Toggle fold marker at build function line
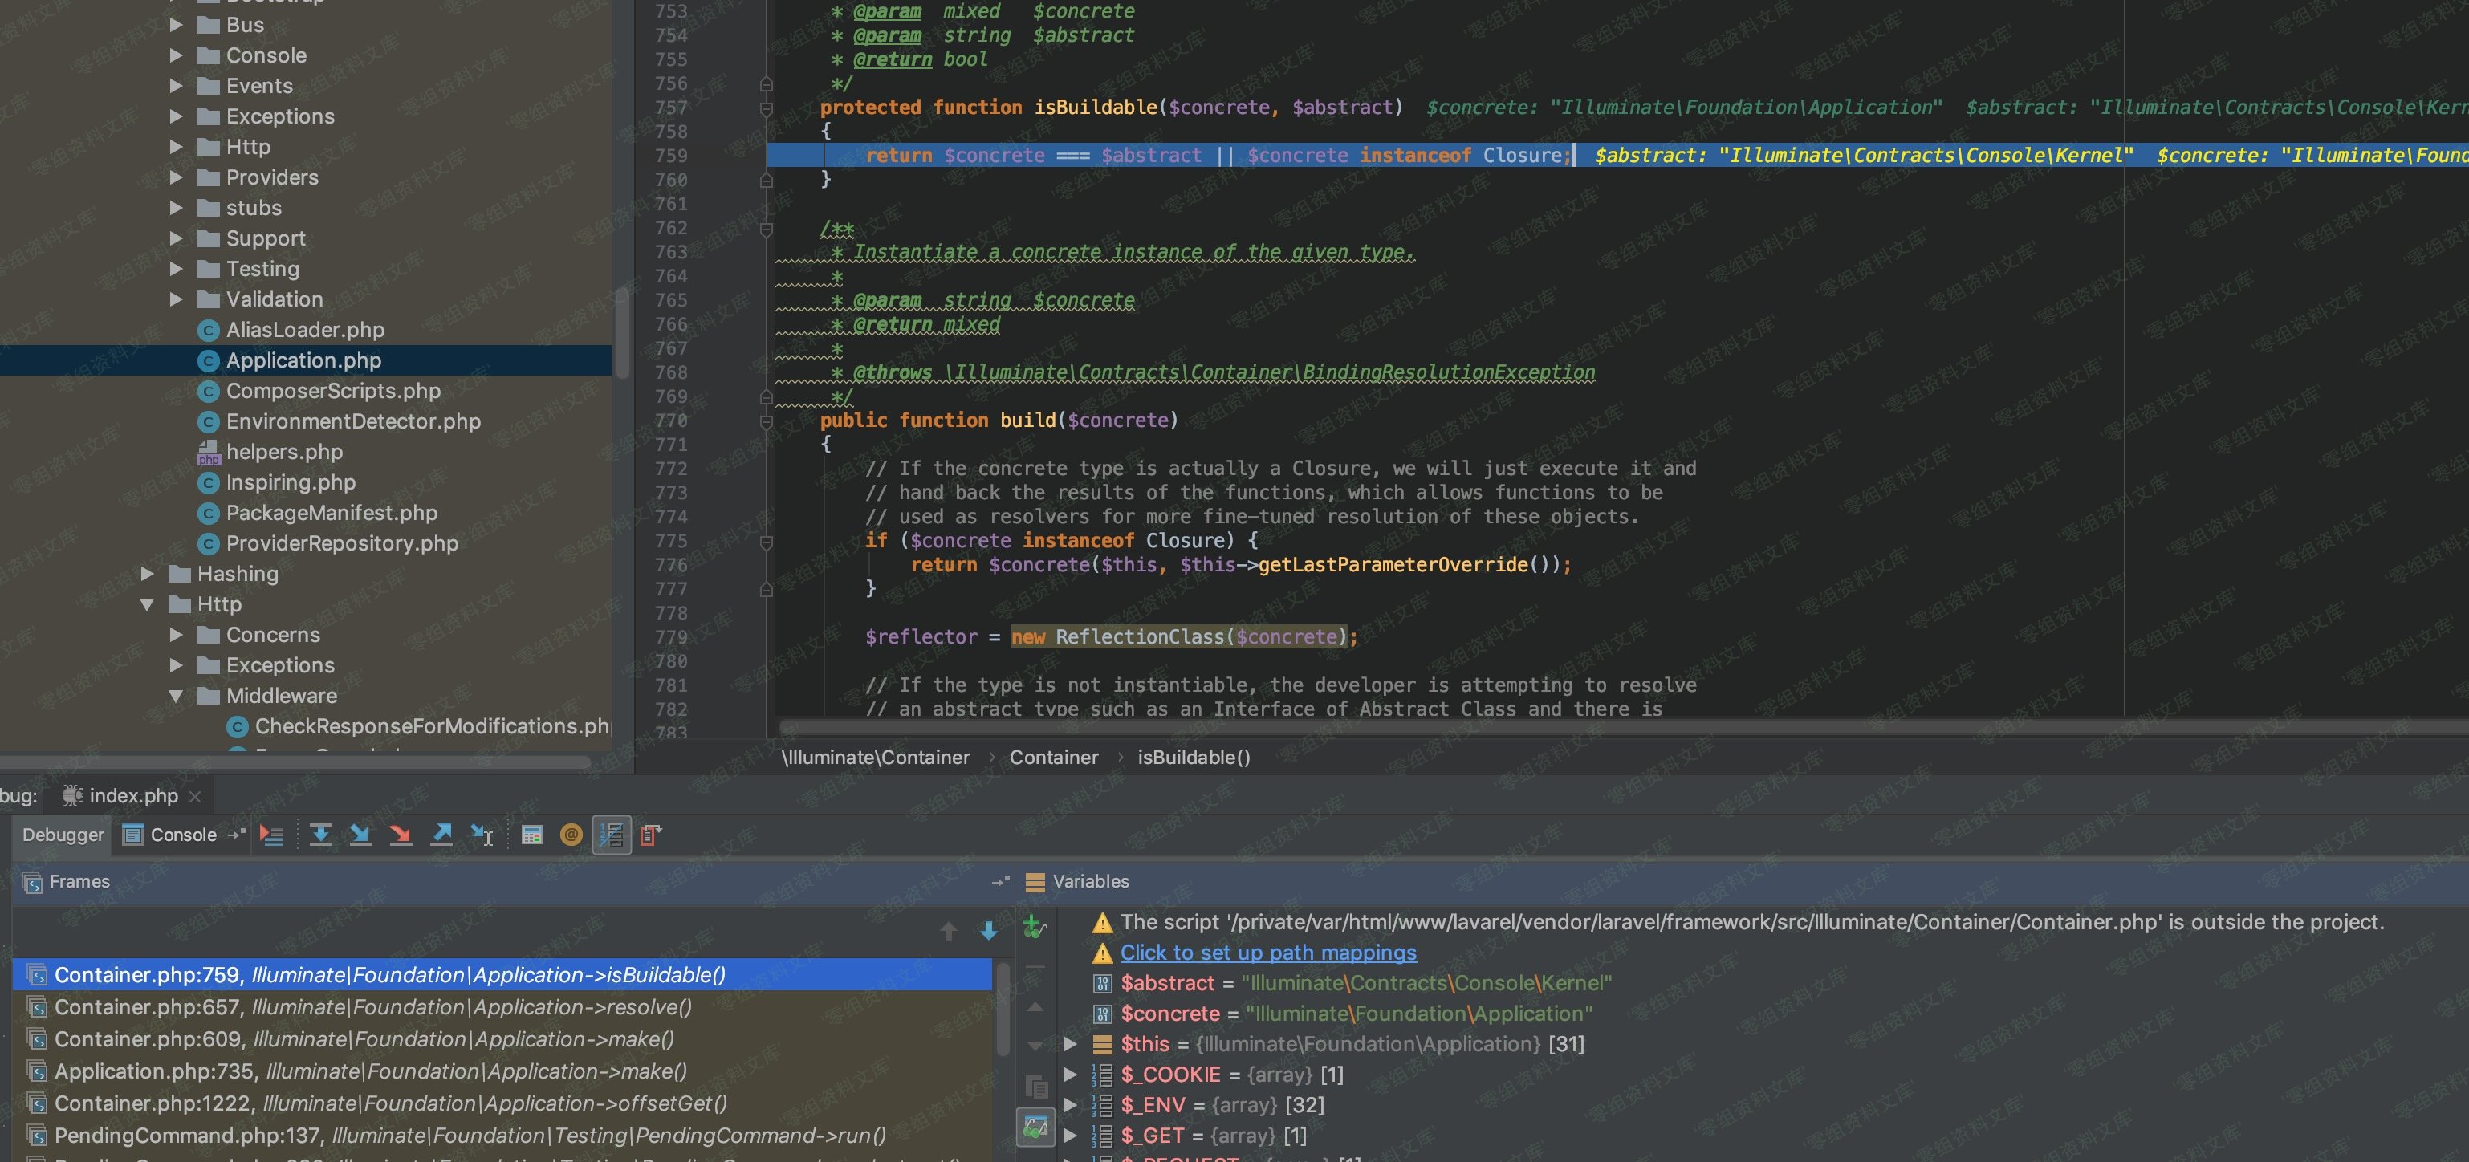Screen dimensions: 2469x1162 [x=766, y=421]
